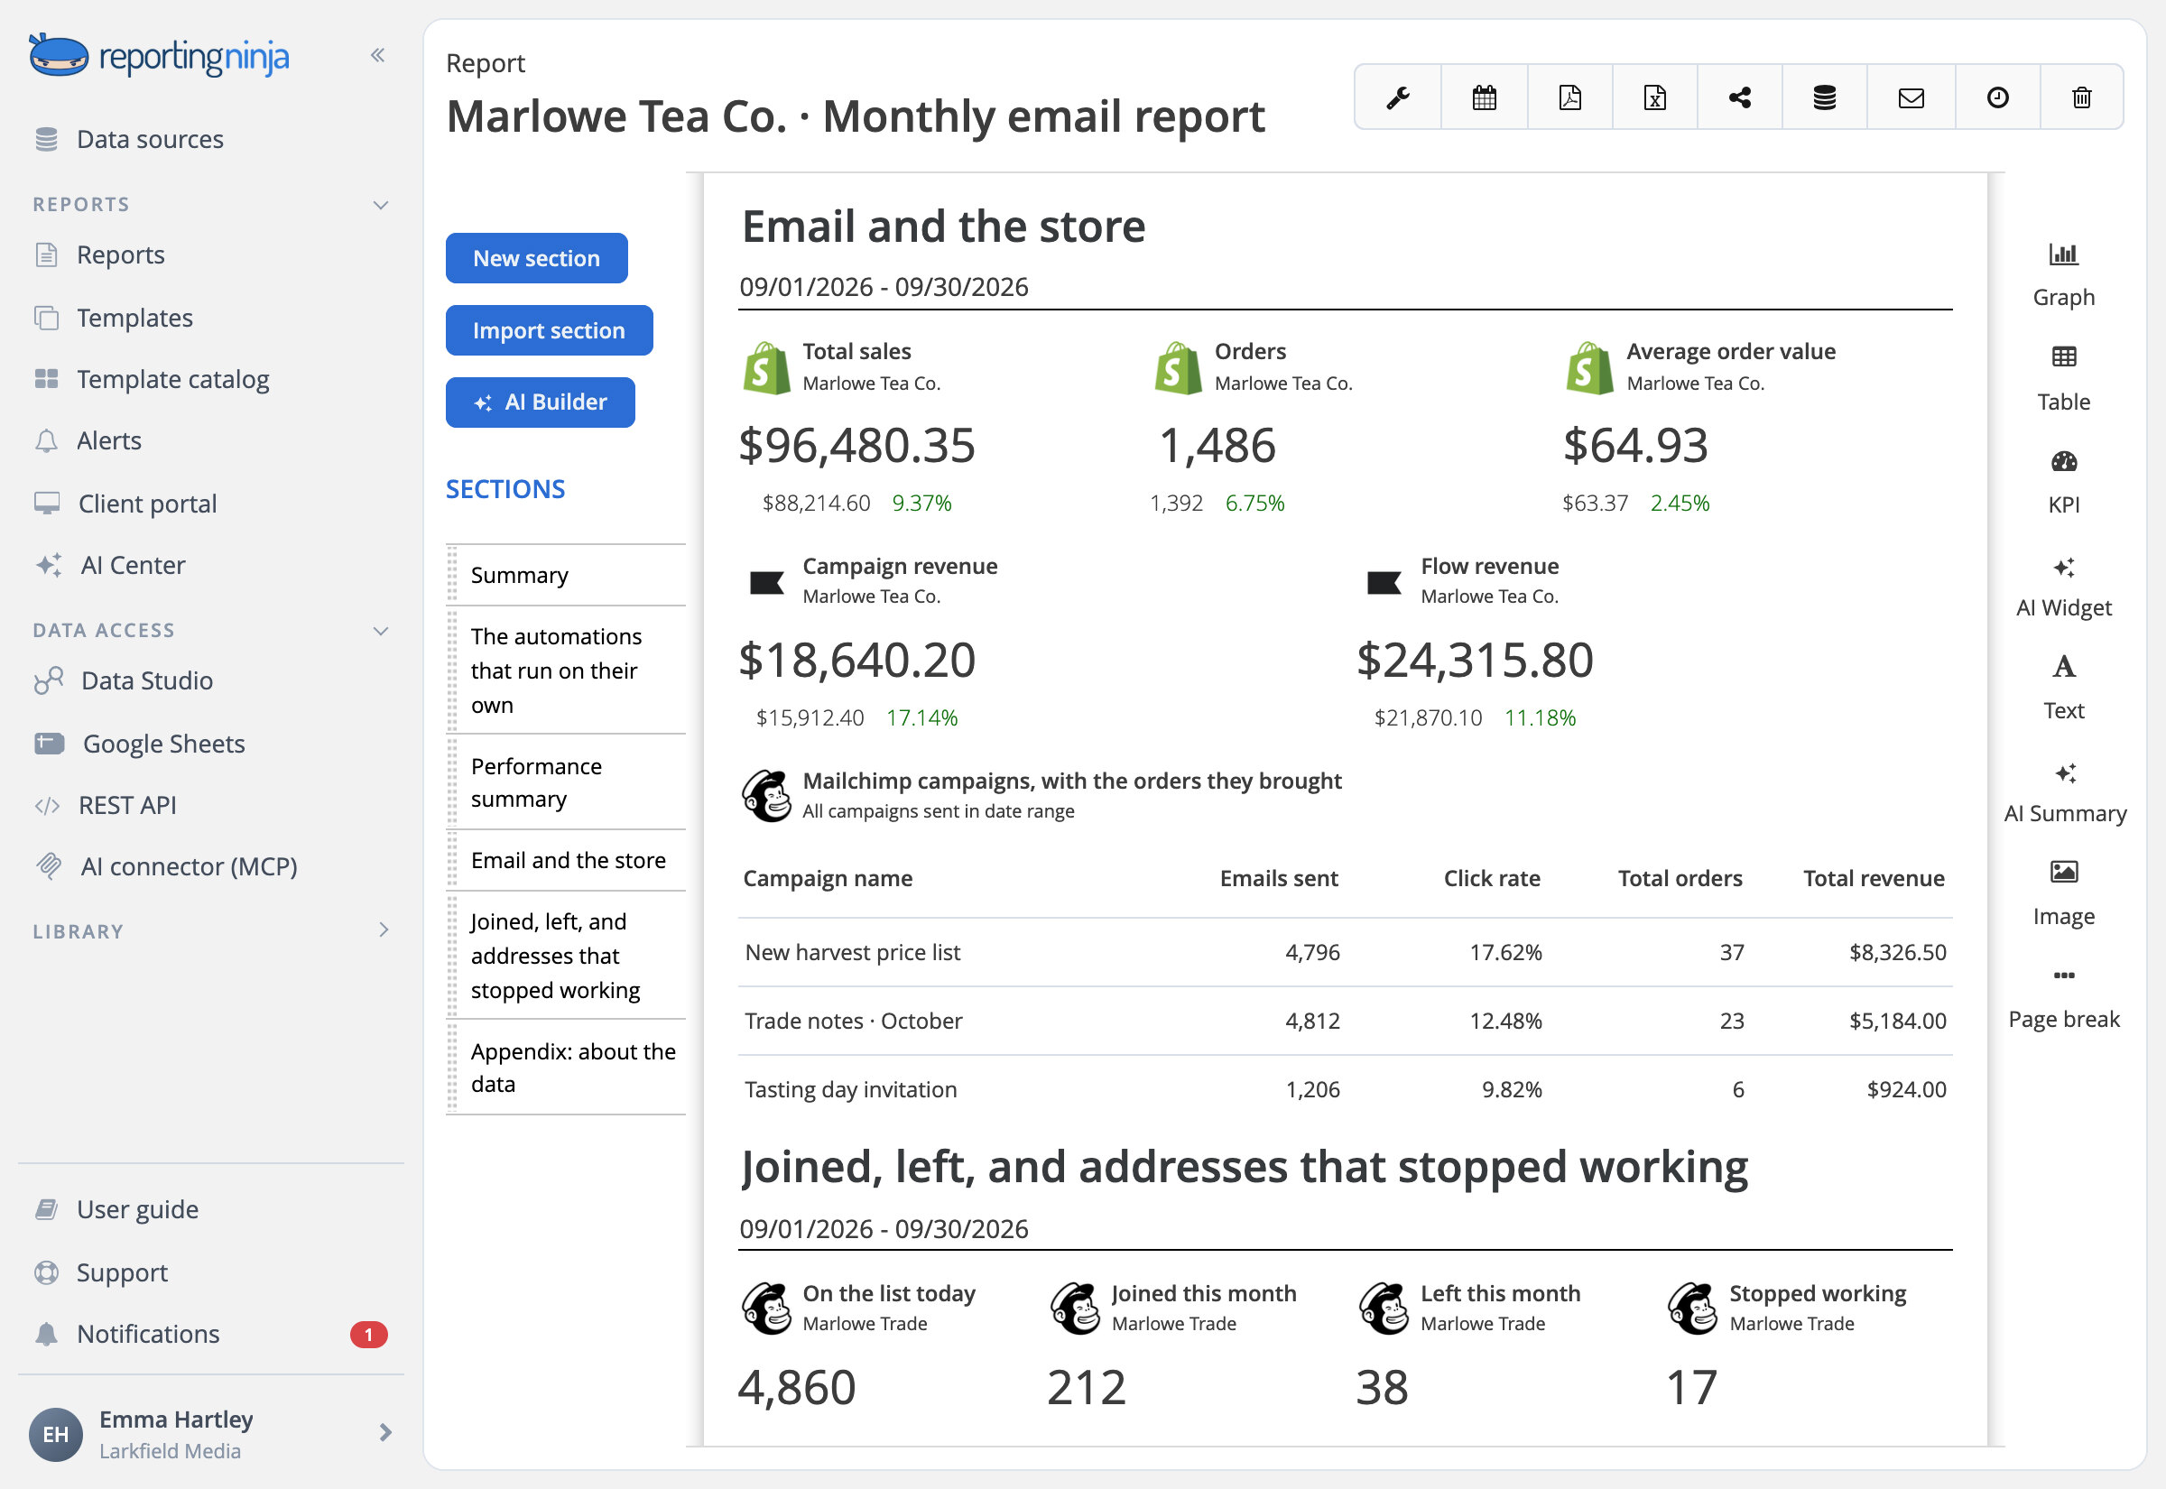The height and width of the screenshot is (1489, 2166).
Task: Open report schedule clock icon
Action: pyautogui.click(x=1997, y=97)
